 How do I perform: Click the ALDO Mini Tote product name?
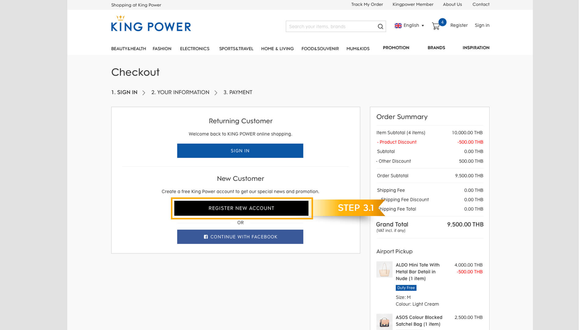tap(417, 272)
